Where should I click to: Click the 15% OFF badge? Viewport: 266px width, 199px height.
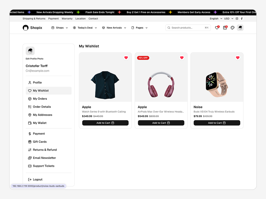click(x=143, y=58)
